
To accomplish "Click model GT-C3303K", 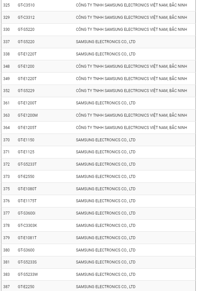I will pos(27,226).
